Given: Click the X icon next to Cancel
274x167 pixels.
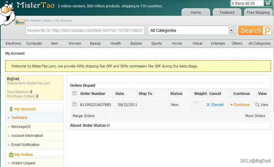Looking at the screenshot, I should pos(208,105).
